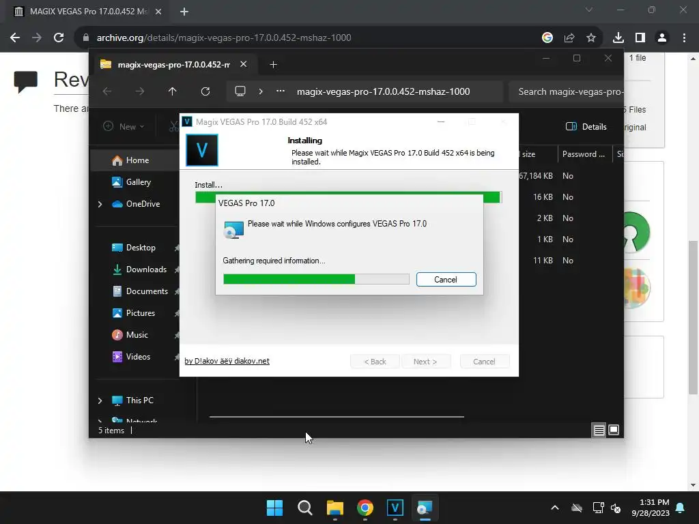Click File Explorer forward arrow
Screen dimensions: 699x524
coord(139,91)
